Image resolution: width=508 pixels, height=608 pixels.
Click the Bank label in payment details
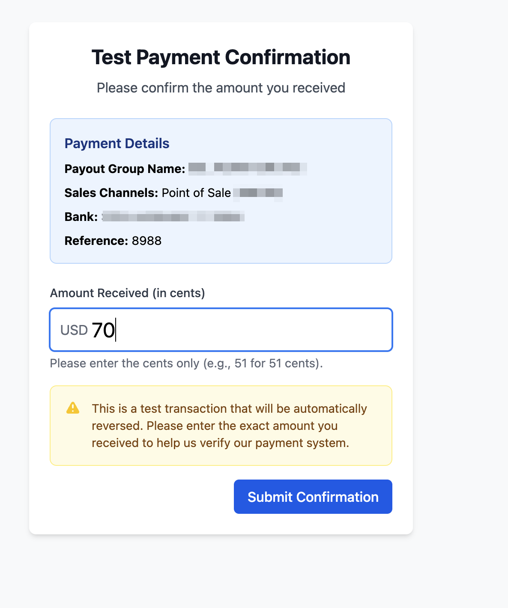80,216
